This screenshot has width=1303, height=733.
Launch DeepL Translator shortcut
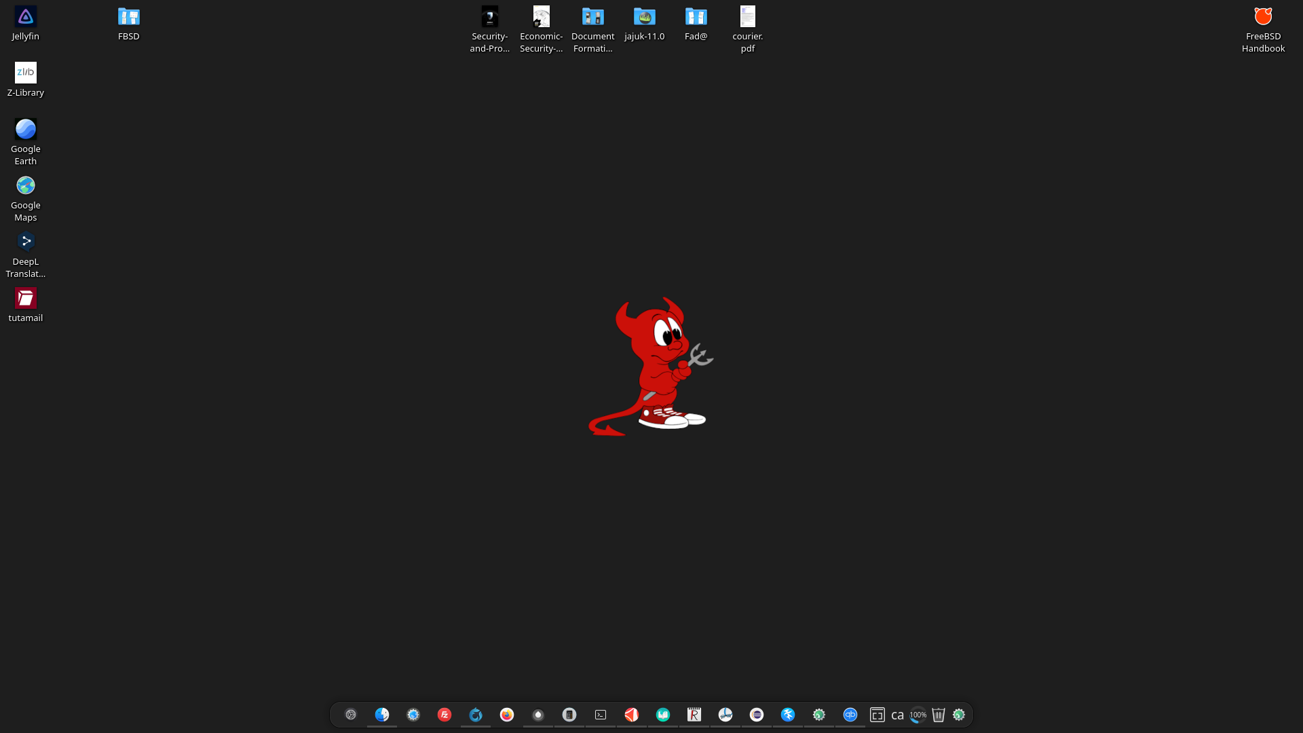(25, 242)
